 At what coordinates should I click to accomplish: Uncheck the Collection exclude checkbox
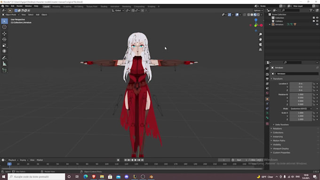(314, 18)
